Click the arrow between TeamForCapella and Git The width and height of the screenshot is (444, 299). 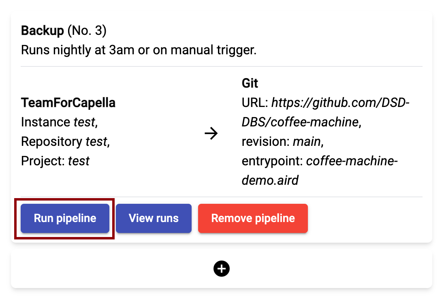[x=211, y=133]
